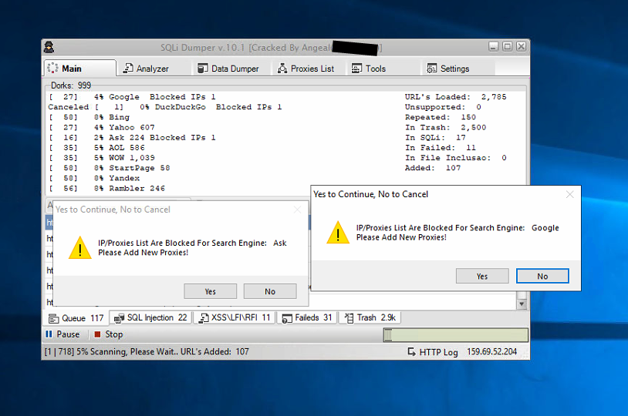Minimize the SQLi Dumper window
The height and width of the screenshot is (416, 628).
pos(494,47)
